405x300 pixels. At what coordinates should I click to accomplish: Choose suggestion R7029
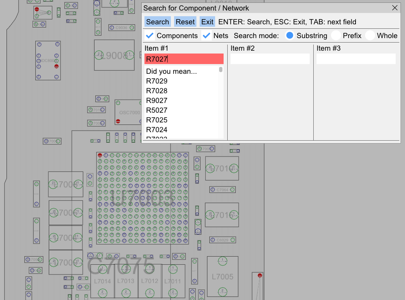coord(157,81)
